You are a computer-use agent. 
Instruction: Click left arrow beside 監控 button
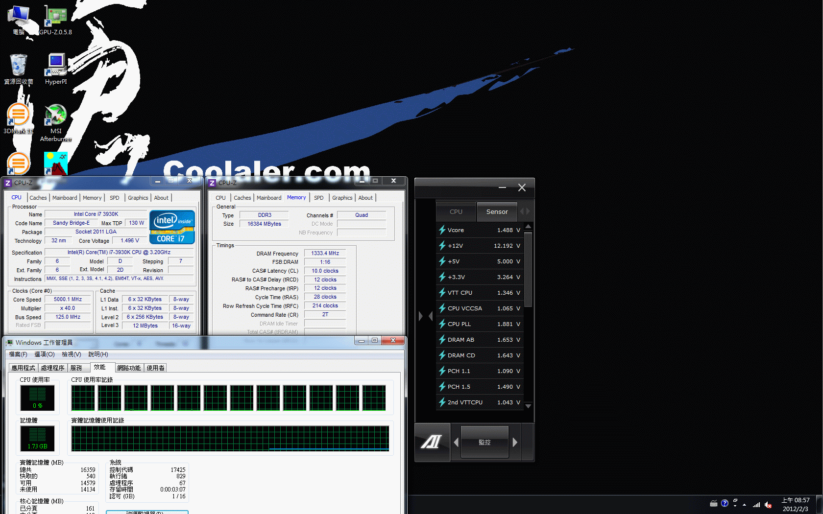click(456, 442)
